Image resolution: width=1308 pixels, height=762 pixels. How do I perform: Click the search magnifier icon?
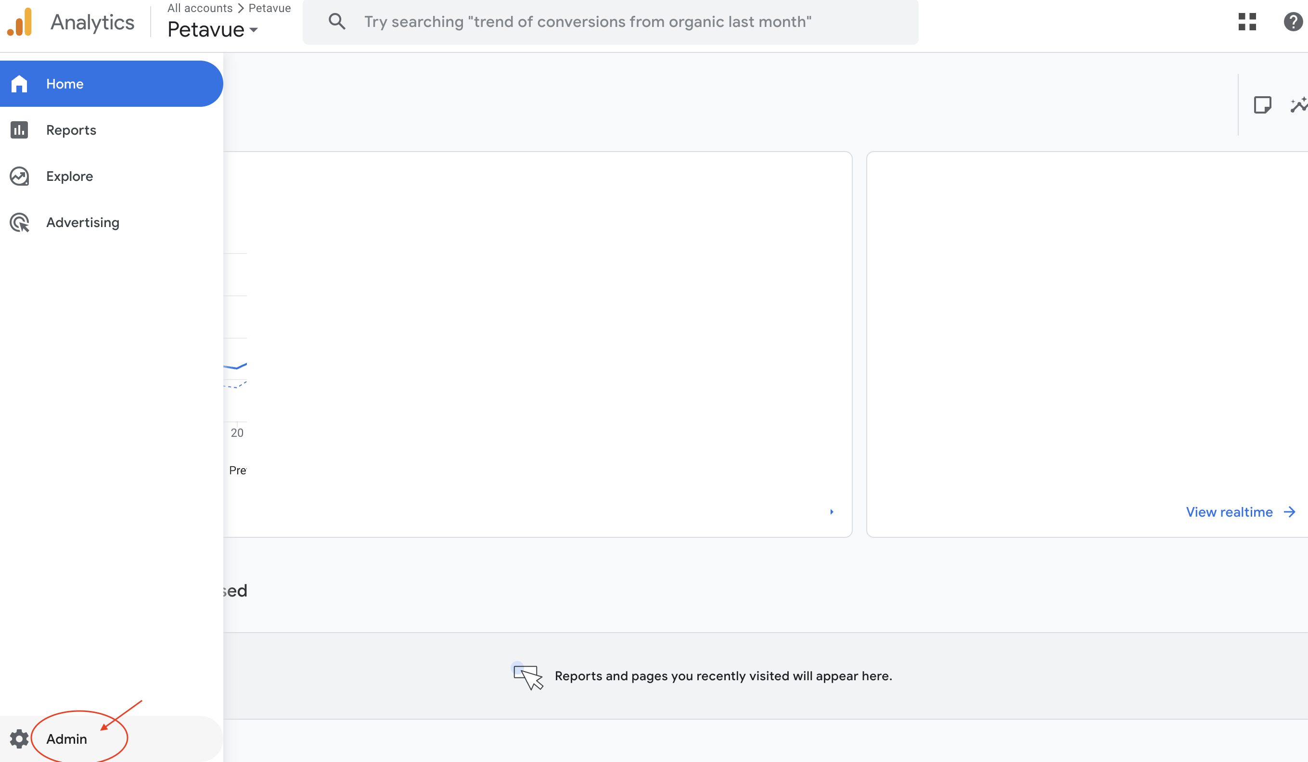coord(337,22)
